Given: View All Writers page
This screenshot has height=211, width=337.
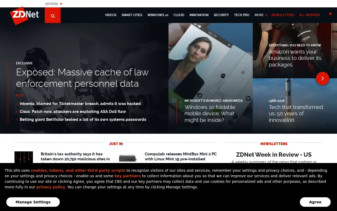Looking at the screenshot, I should point(310,15).
